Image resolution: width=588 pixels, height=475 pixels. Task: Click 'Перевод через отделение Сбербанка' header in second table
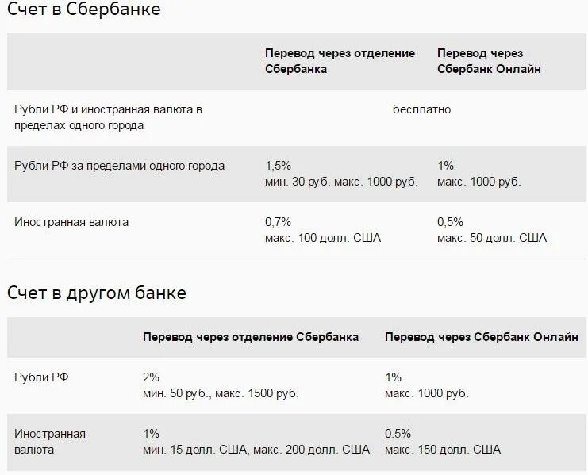pos(251,337)
